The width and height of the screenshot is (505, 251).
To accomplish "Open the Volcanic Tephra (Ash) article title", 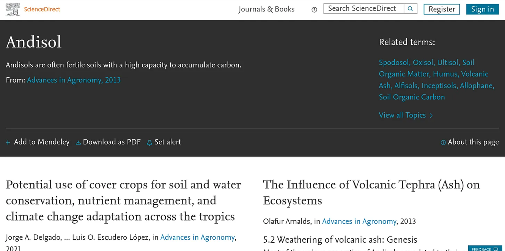I will click(x=371, y=193).
